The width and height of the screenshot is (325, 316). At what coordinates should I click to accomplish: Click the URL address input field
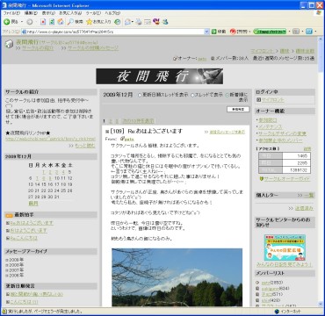pos(115,32)
